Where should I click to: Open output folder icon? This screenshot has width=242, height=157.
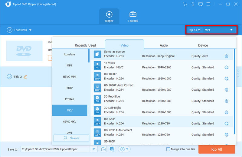click(x=103, y=149)
